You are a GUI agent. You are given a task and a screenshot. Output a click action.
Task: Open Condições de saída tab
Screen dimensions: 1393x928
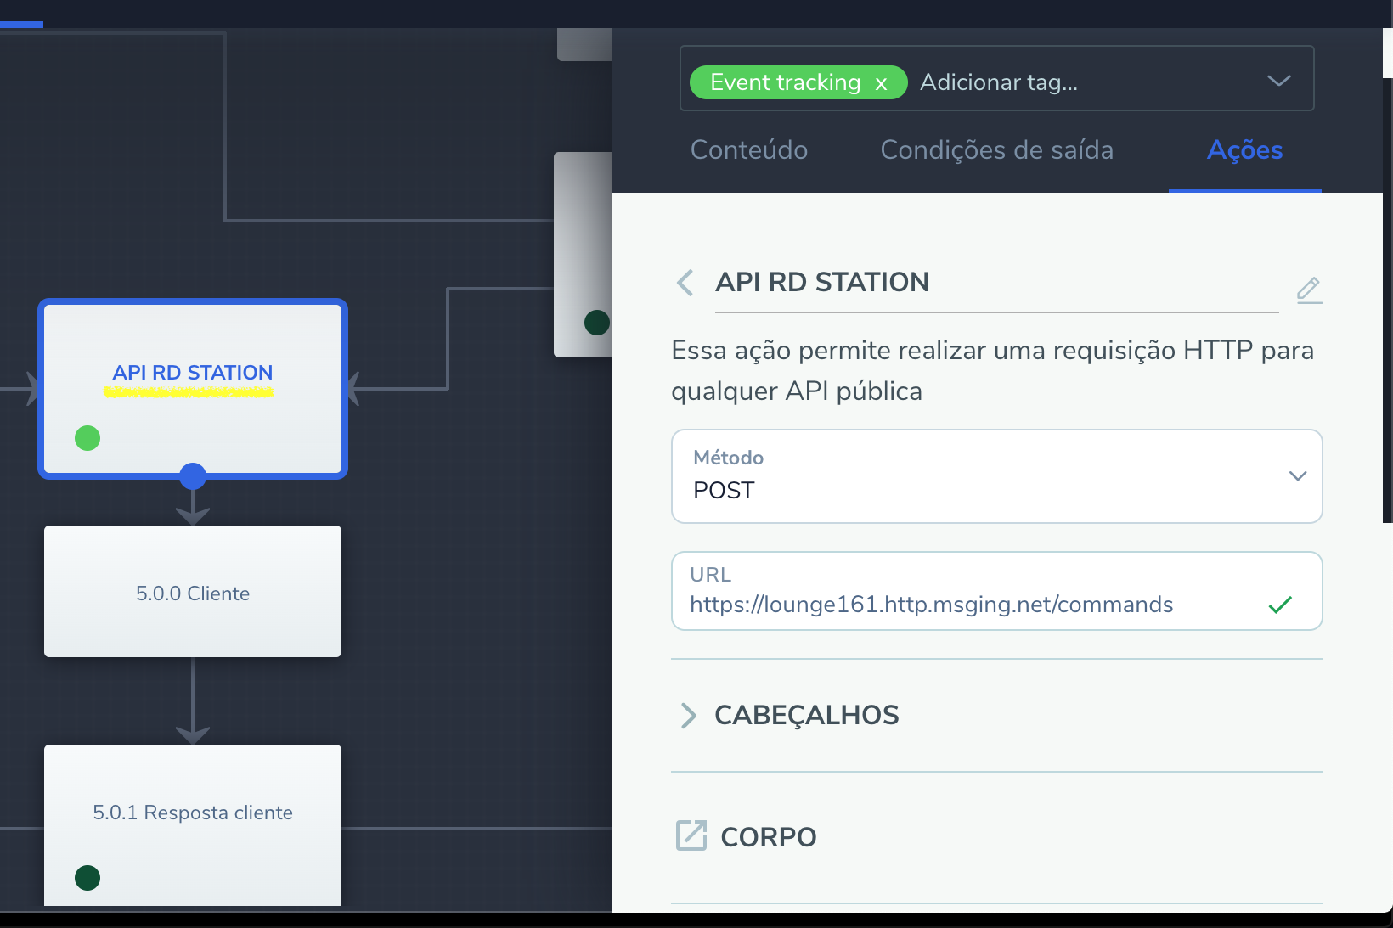pos(996,150)
